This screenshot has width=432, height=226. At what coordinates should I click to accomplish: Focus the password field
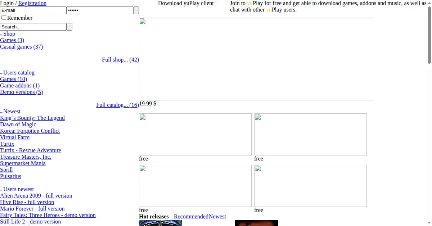tap(100, 10)
